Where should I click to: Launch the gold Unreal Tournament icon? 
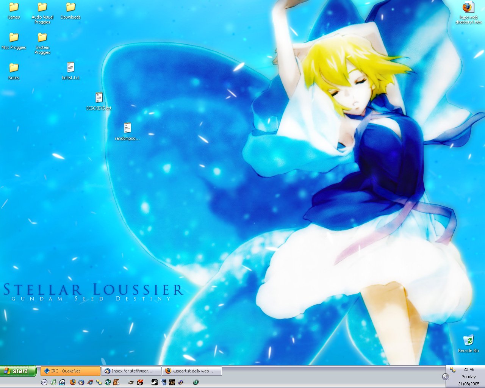[x=172, y=382]
